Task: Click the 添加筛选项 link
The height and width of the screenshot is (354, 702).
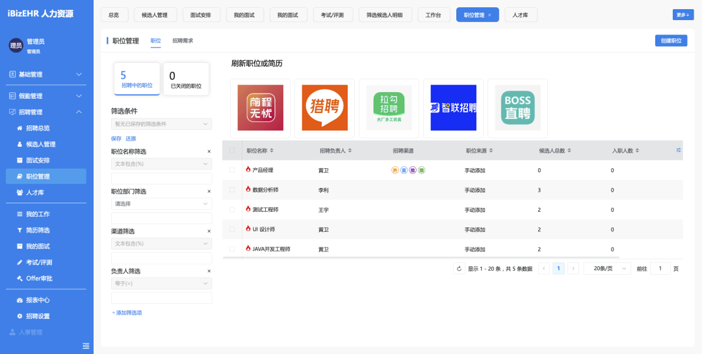Action: point(127,312)
